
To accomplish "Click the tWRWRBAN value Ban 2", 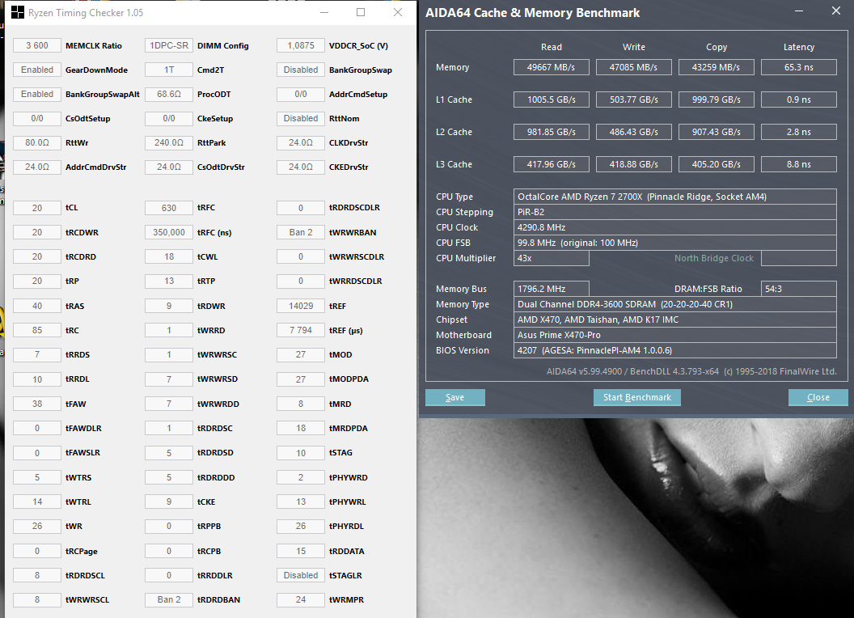I will (301, 232).
